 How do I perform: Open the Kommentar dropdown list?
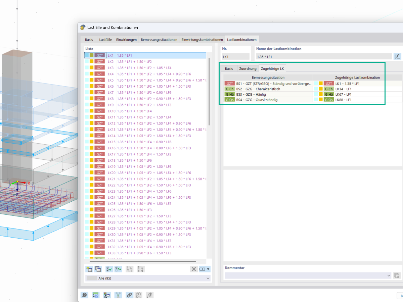(388, 275)
